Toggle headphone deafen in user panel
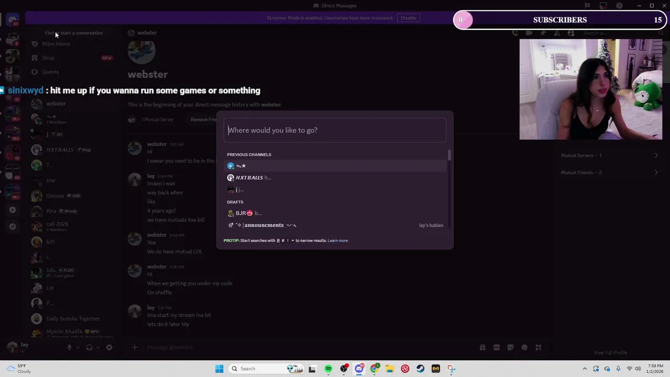This screenshot has width=670, height=377. pos(89,347)
